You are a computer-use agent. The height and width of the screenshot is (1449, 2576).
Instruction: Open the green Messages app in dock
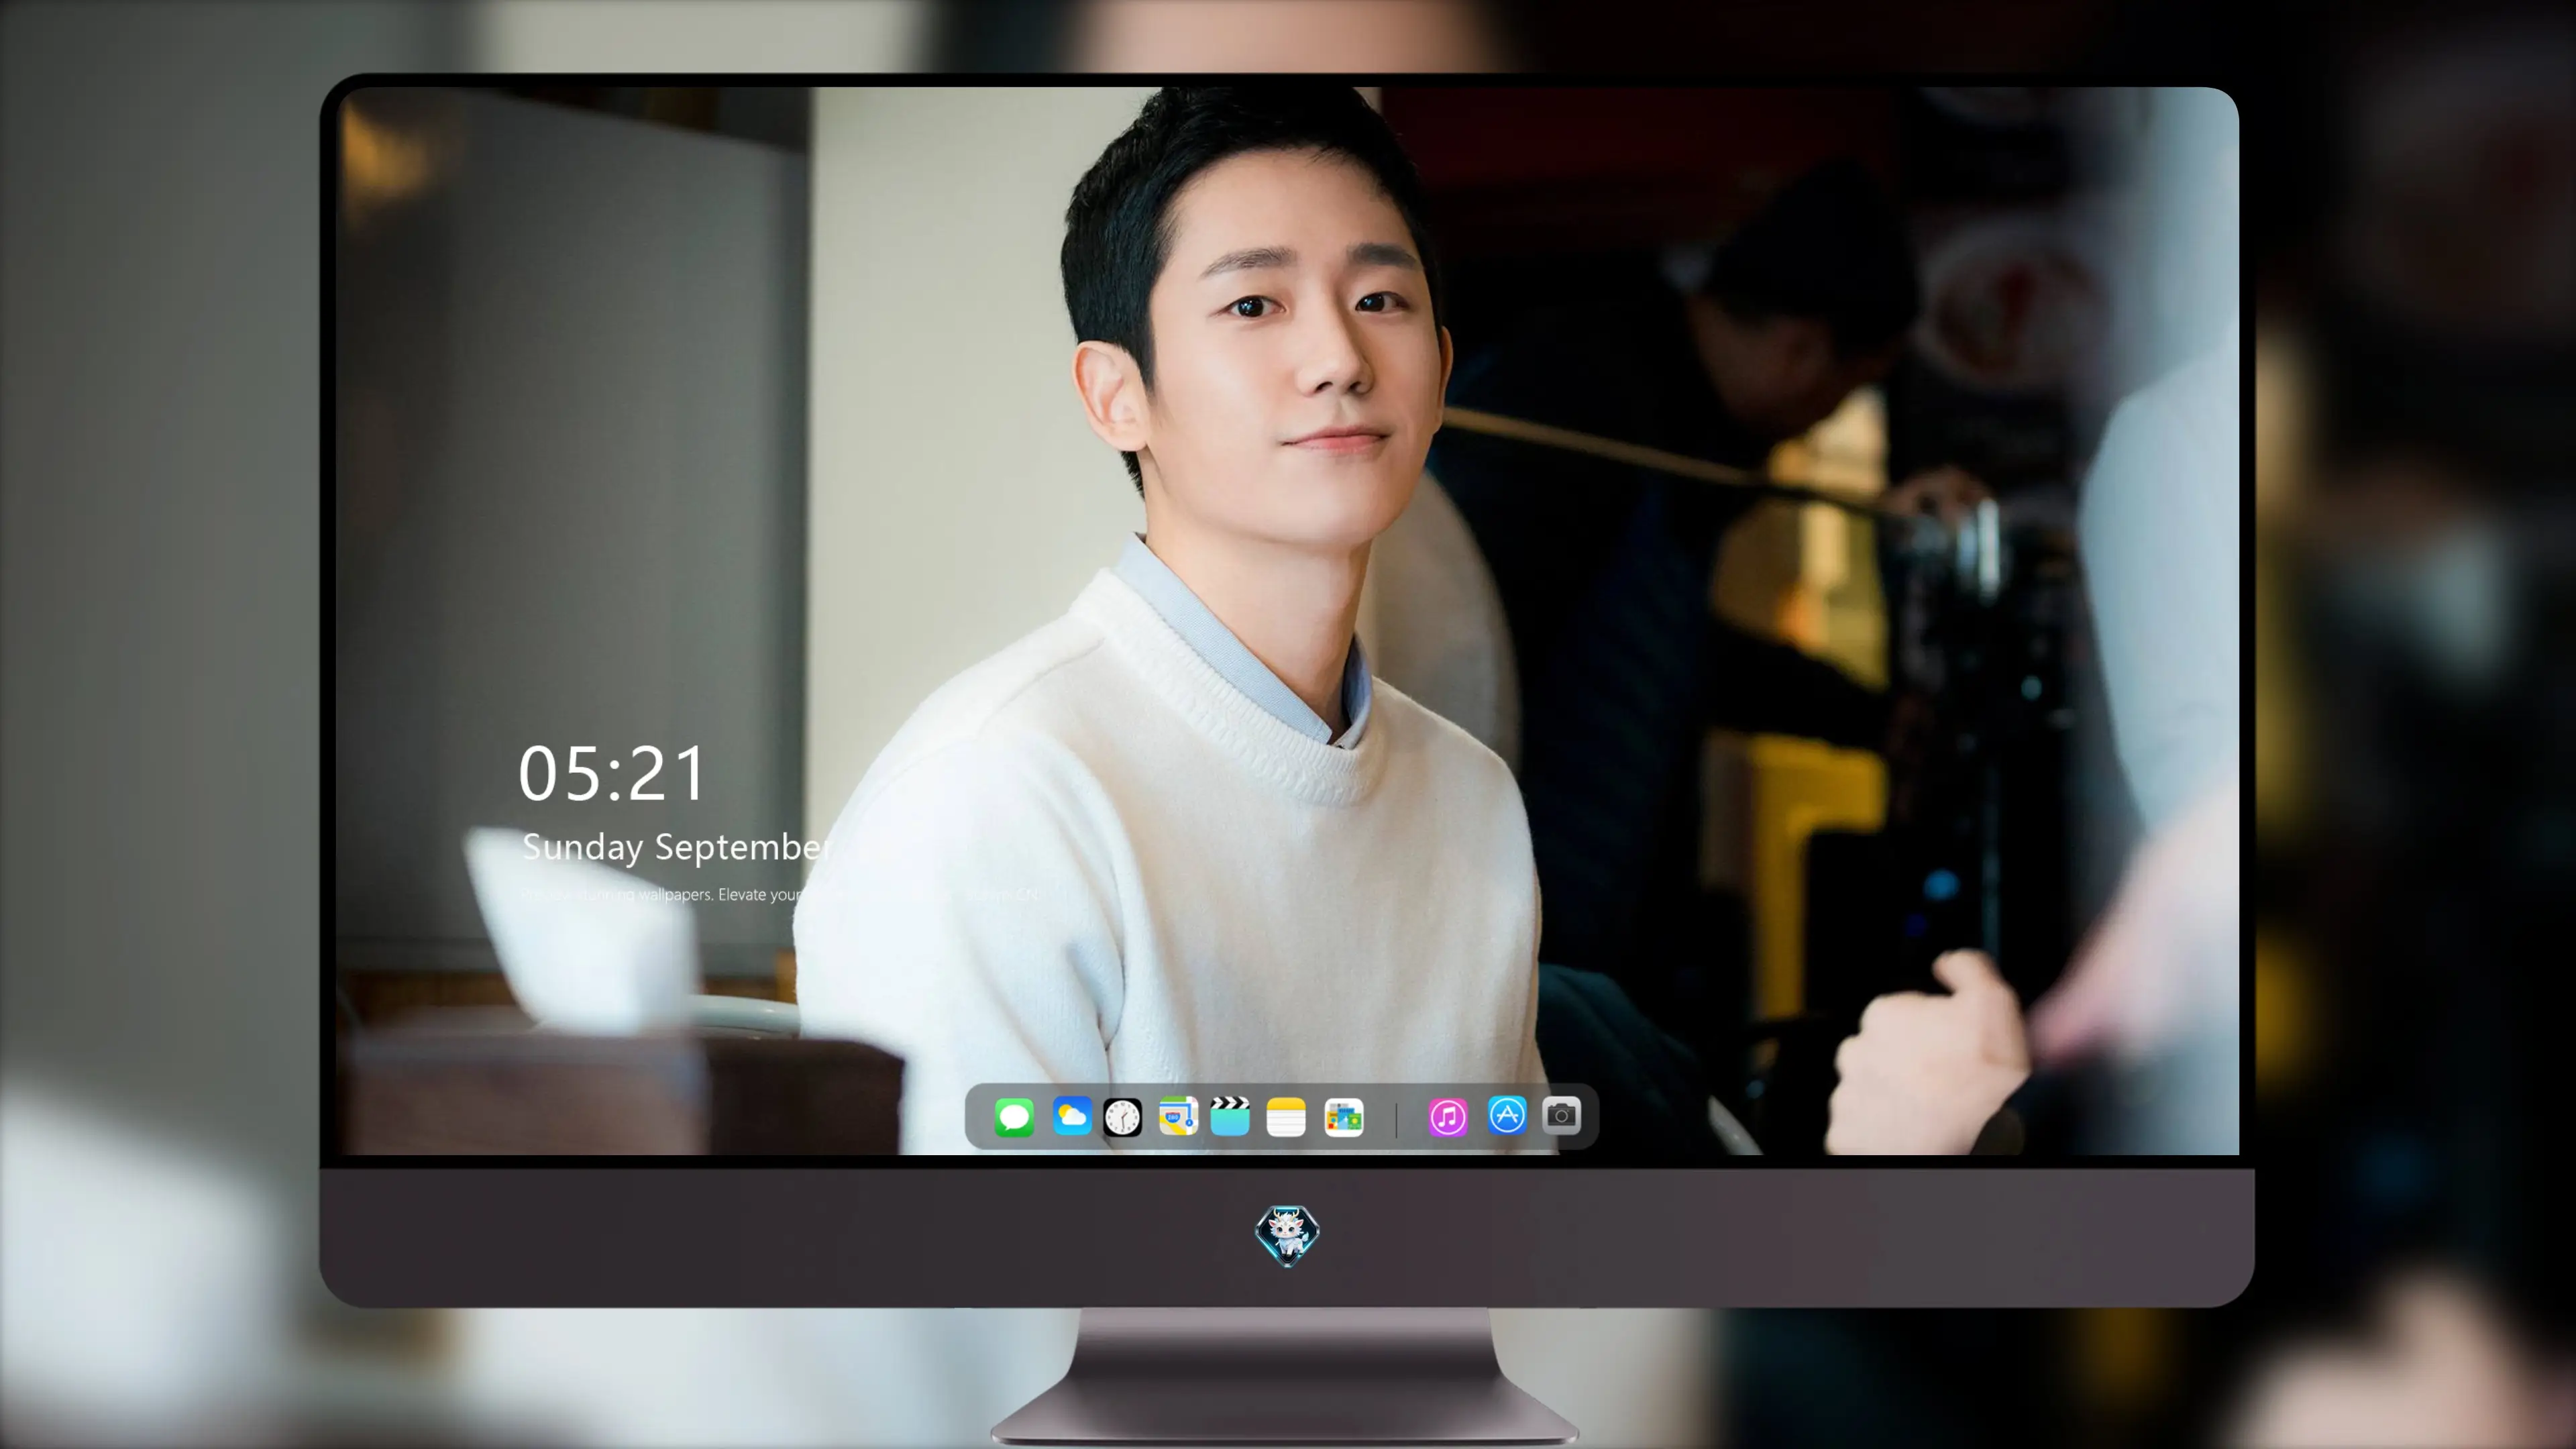1014,1117
